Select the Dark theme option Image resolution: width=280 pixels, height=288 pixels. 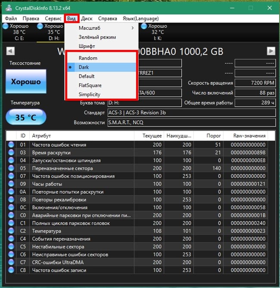tap(102, 67)
